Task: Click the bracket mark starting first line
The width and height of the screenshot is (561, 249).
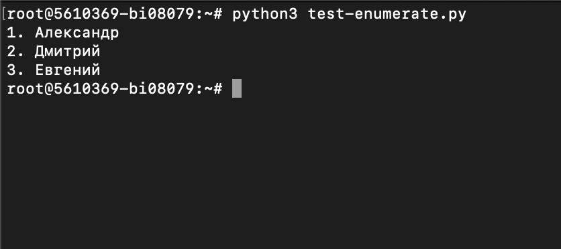Action: point(4,15)
